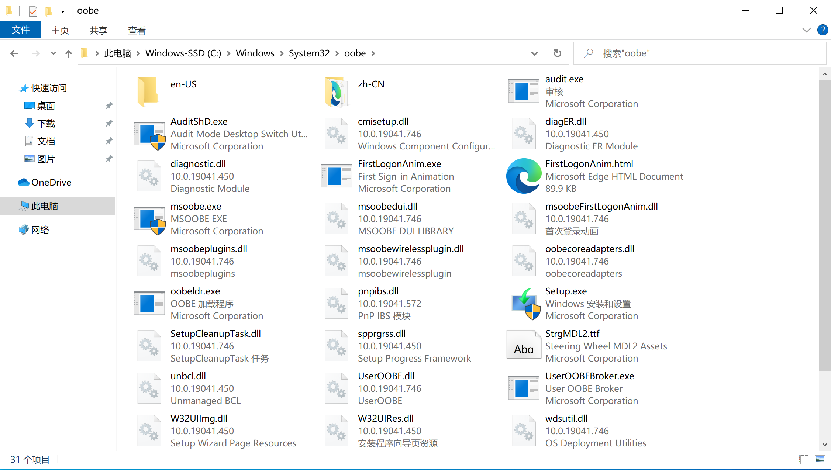Select the audit.exe application icon
This screenshot has height=470, width=831.
(524, 91)
